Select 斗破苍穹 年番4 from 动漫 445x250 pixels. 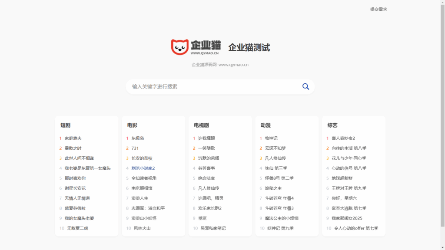point(275,198)
